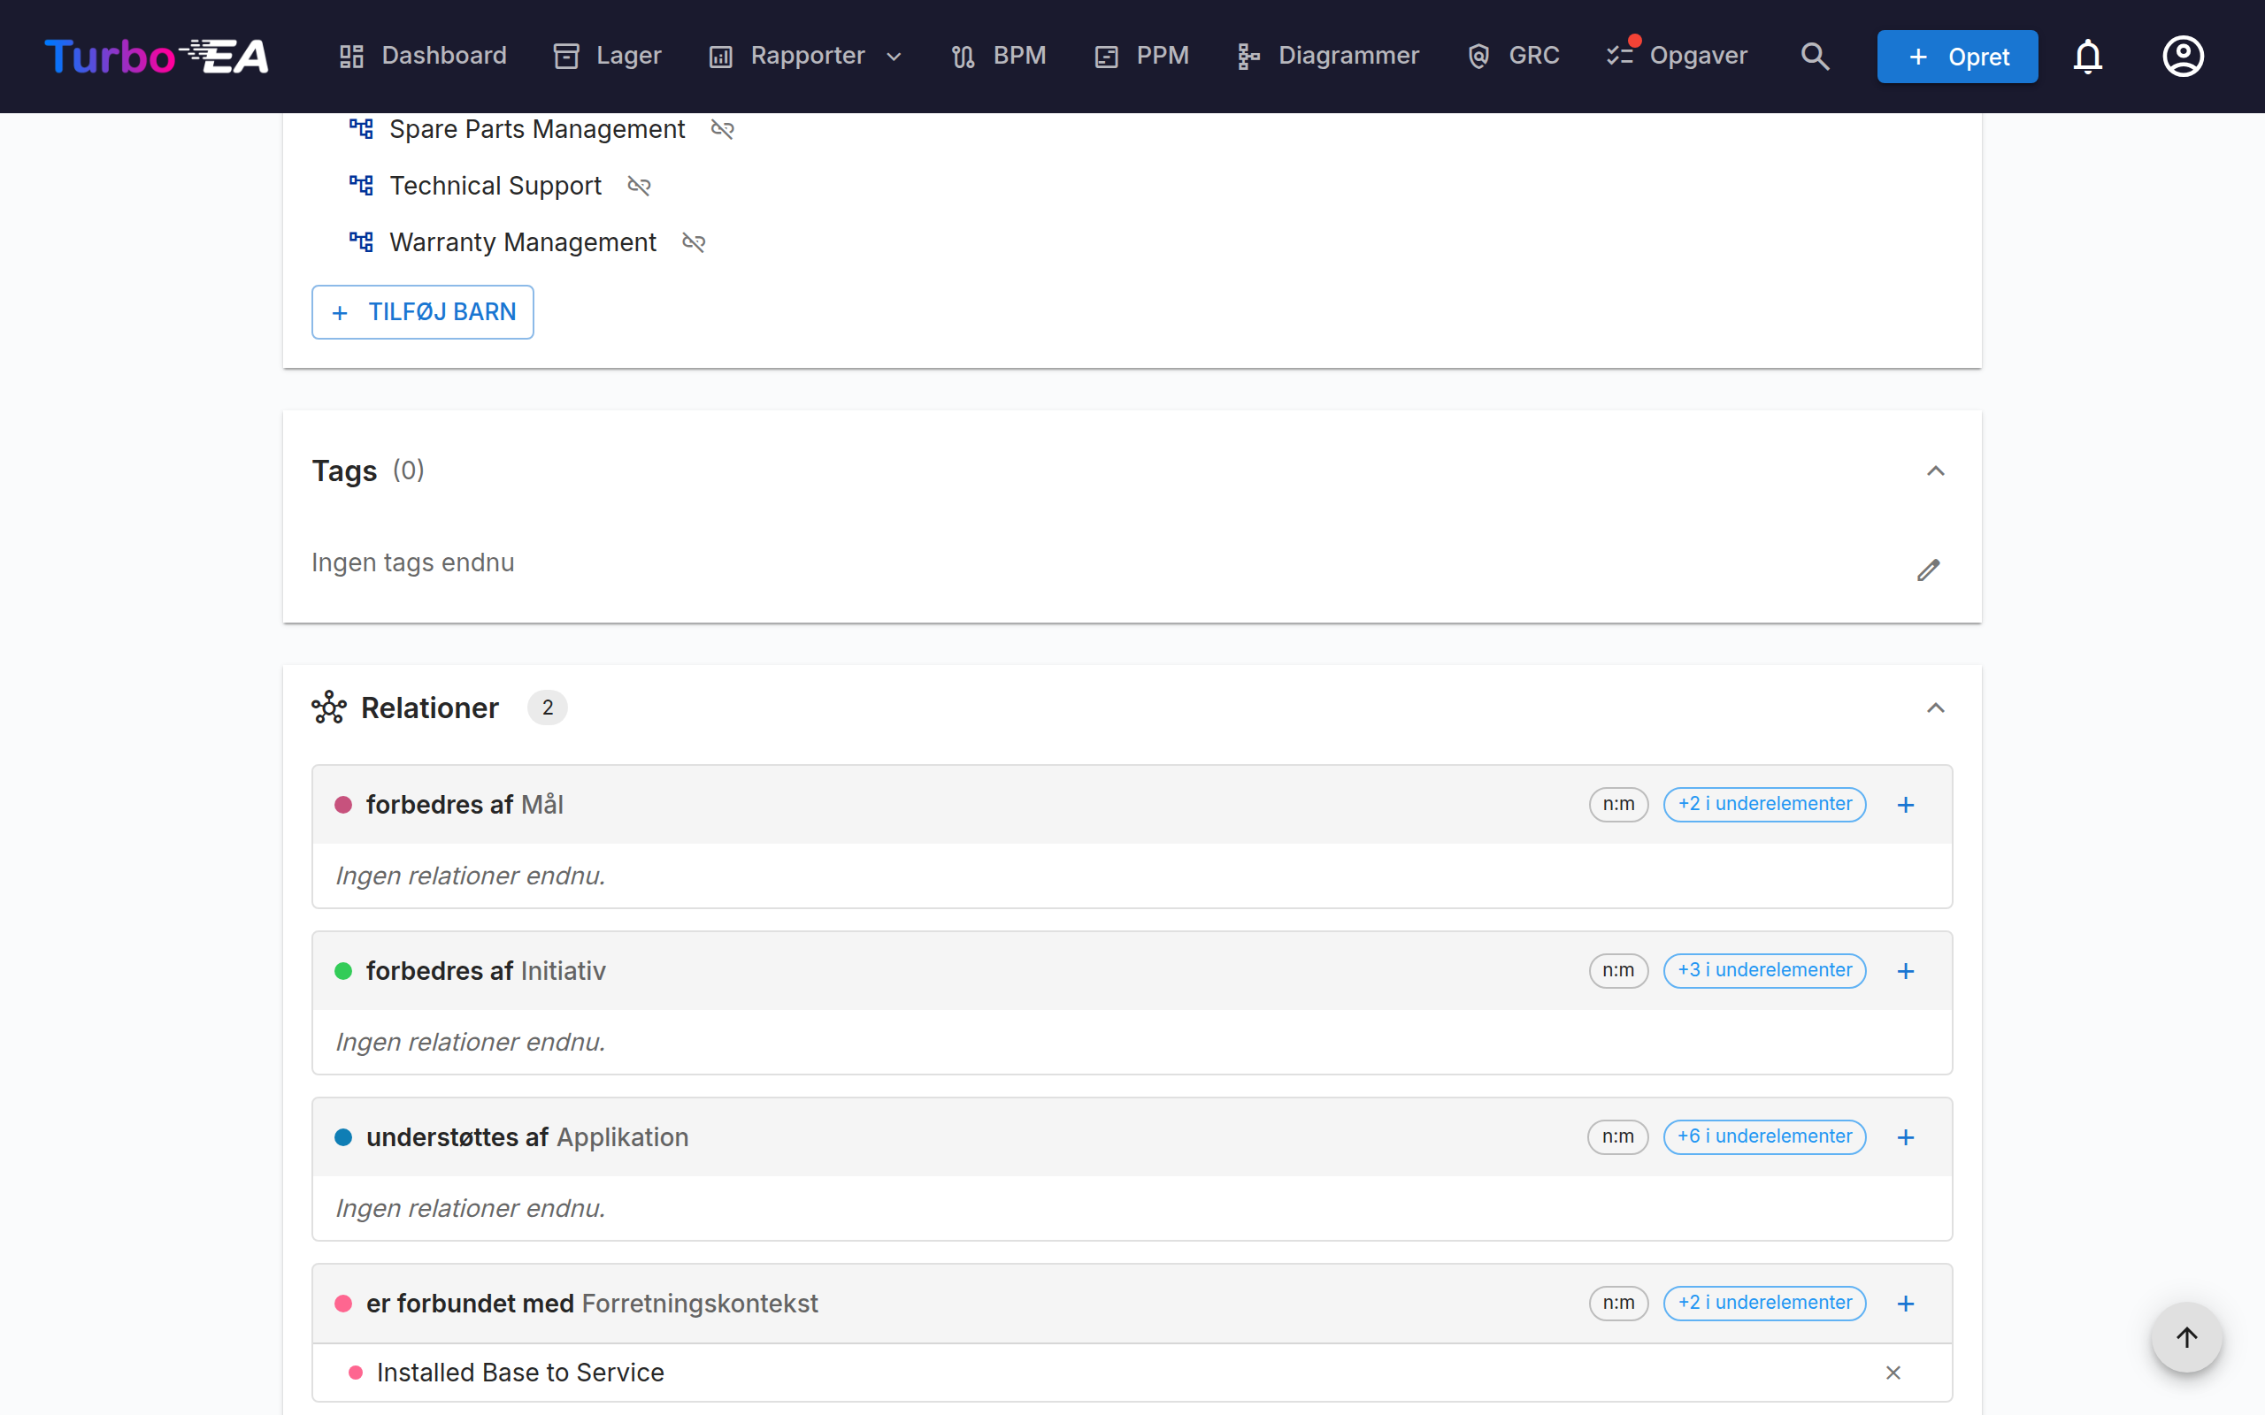Open Opgaver menu item
The image size is (2265, 1415).
(1677, 56)
